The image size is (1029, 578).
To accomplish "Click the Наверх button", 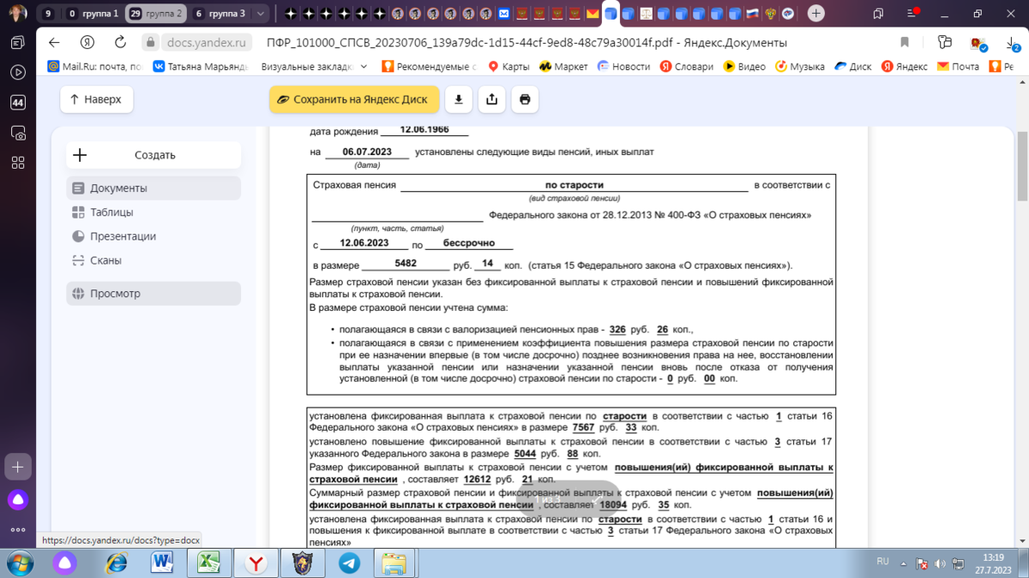I will [x=96, y=99].
